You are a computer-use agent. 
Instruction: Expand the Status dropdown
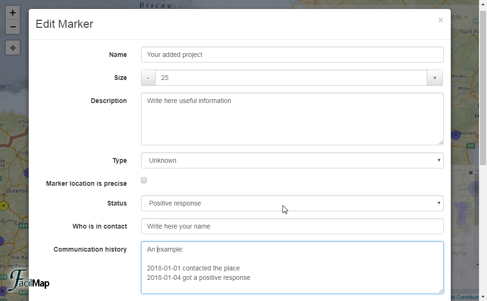(292, 203)
